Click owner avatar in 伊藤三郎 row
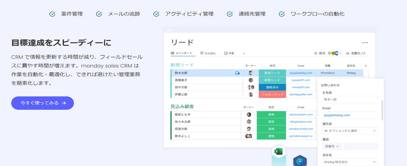Image resolution: width=407 pixels, height=166 pixels. pos(251,94)
